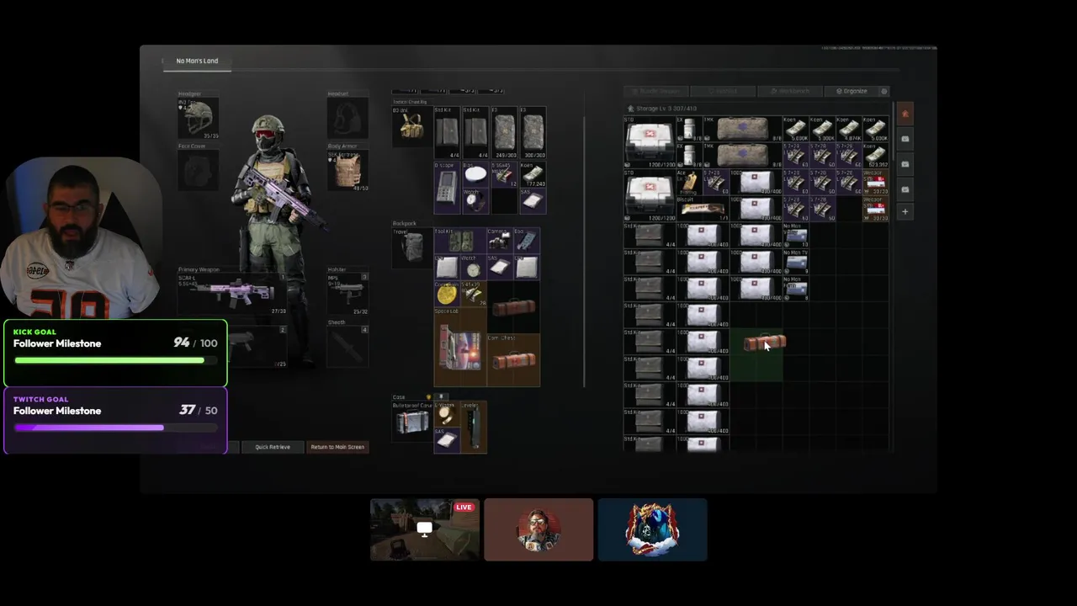The height and width of the screenshot is (606, 1077).
Task: Click the secondary weapon slot 2
Action: [x=257, y=347]
